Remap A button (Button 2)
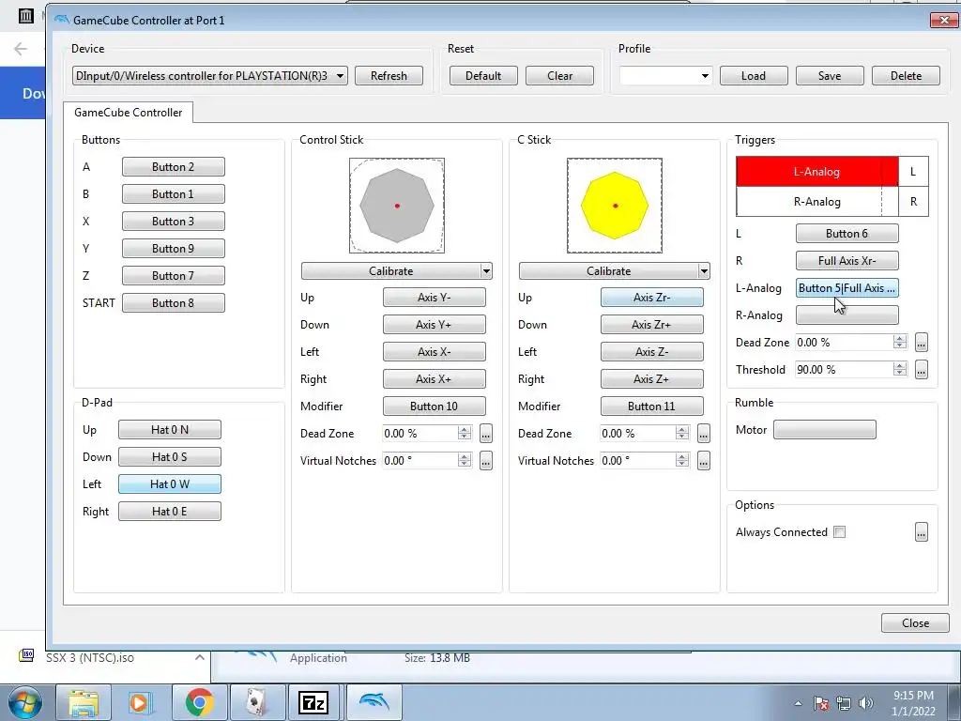The width and height of the screenshot is (961, 721). (x=173, y=167)
